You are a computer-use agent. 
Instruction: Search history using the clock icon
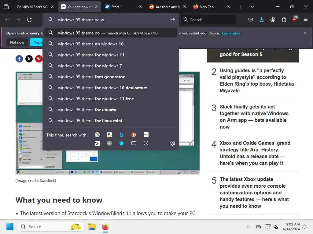click(146, 143)
